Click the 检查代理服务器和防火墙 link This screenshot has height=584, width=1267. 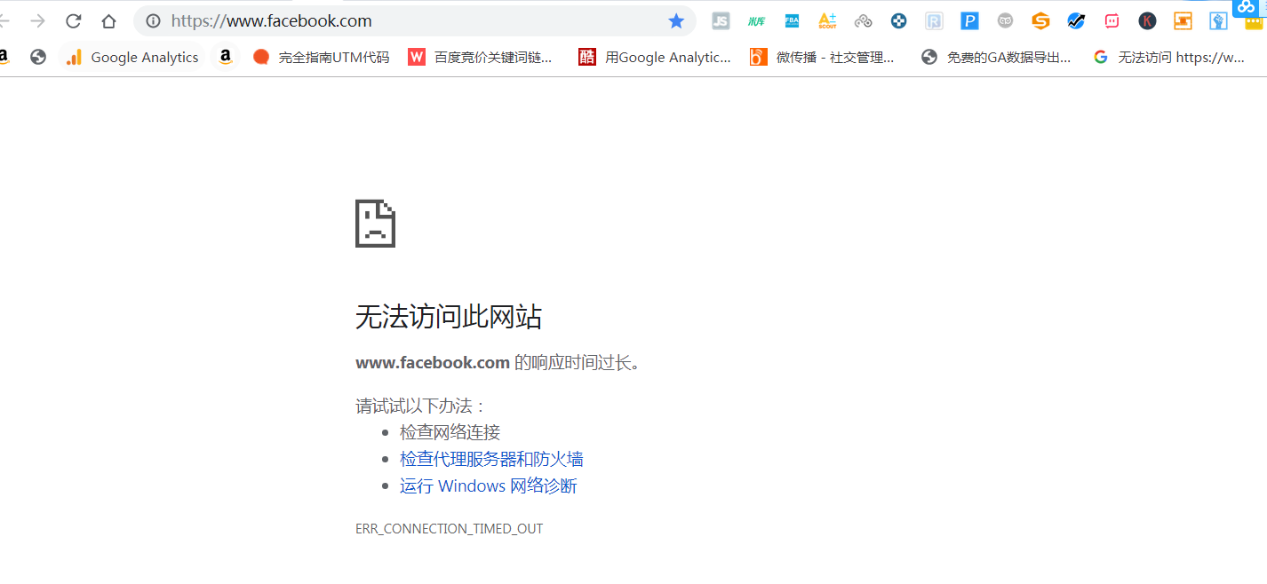491,459
